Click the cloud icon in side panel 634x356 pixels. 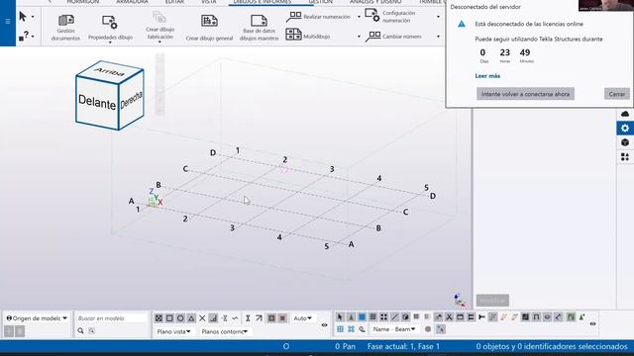[625, 115]
